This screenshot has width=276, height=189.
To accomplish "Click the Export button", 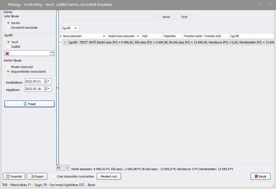I will [37, 176].
